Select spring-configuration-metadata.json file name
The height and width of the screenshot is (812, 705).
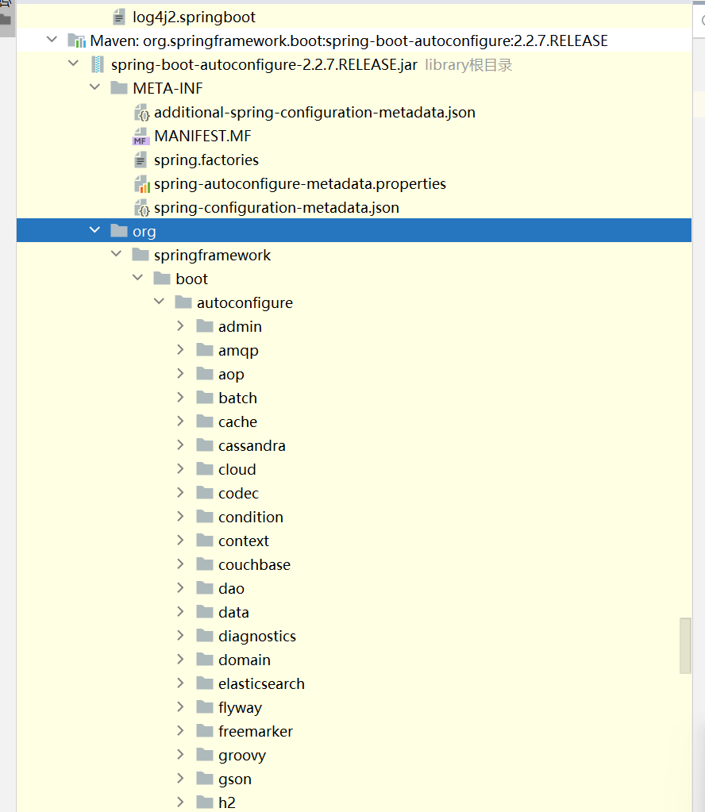pos(276,208)
